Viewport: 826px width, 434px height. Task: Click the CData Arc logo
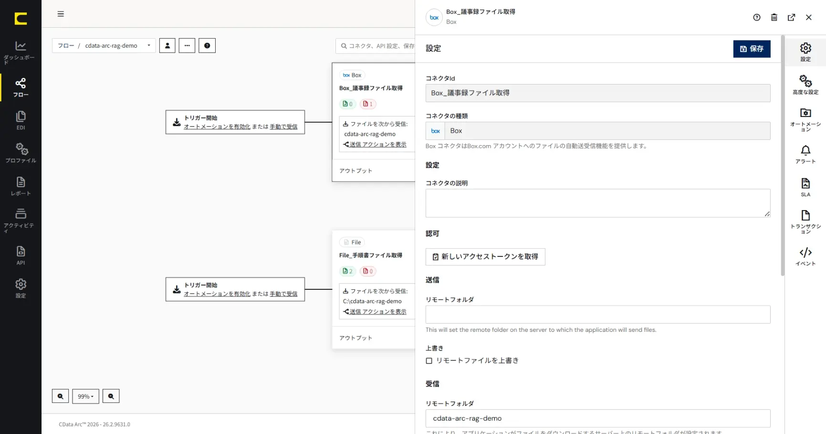click(21, 19)
